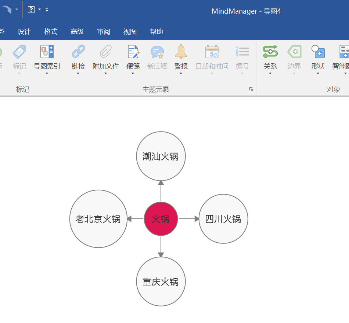This screenshot has width=349, height=323.
Task: Switch to the 格式 (Format) tab
Action: click(50, 32)
